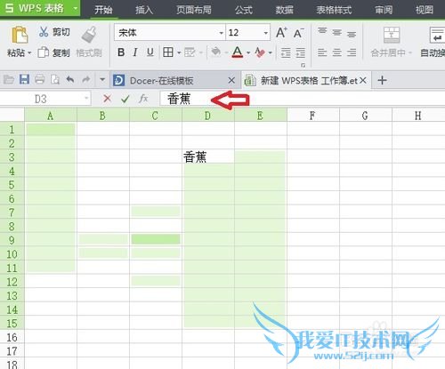Click the print preview icon

[55, 79]
